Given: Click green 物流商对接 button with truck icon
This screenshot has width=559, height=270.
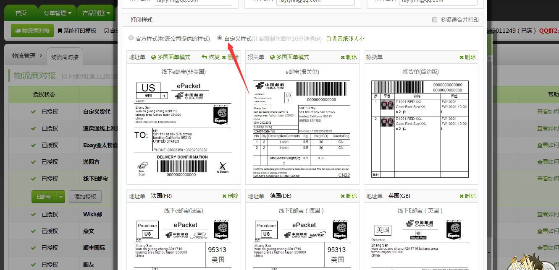Looking at the screenshot, I should (32, 31).
